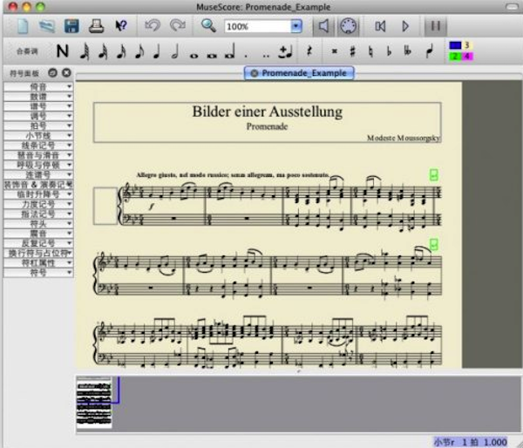Click the page thumbnail in navigator
The width and height of the screenshot is (523, 448).
click(x=94, y=402)
